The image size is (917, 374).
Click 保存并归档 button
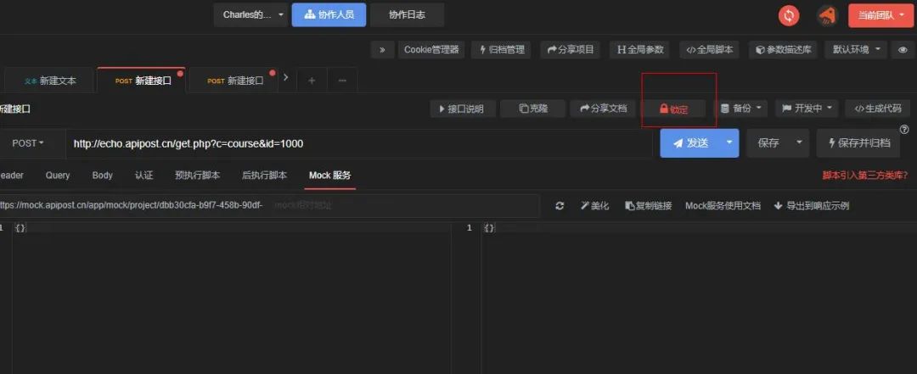click(858, 143)
